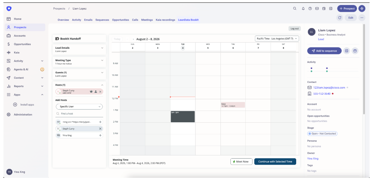Open the Activity tab of prospect
This screenshot has width=373, height=181.
coord(76,20)
